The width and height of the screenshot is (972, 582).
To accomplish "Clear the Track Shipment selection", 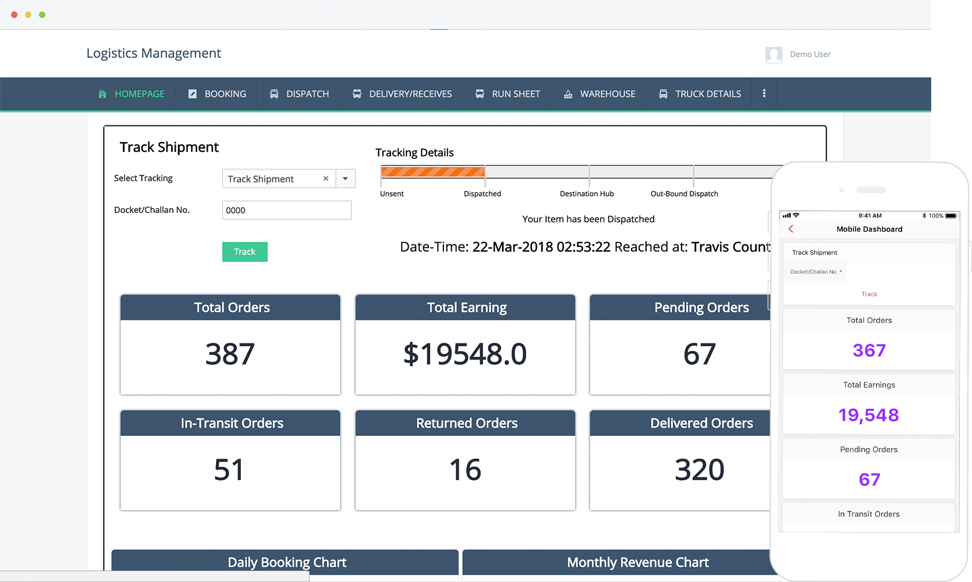I will (x=326, y=179).
